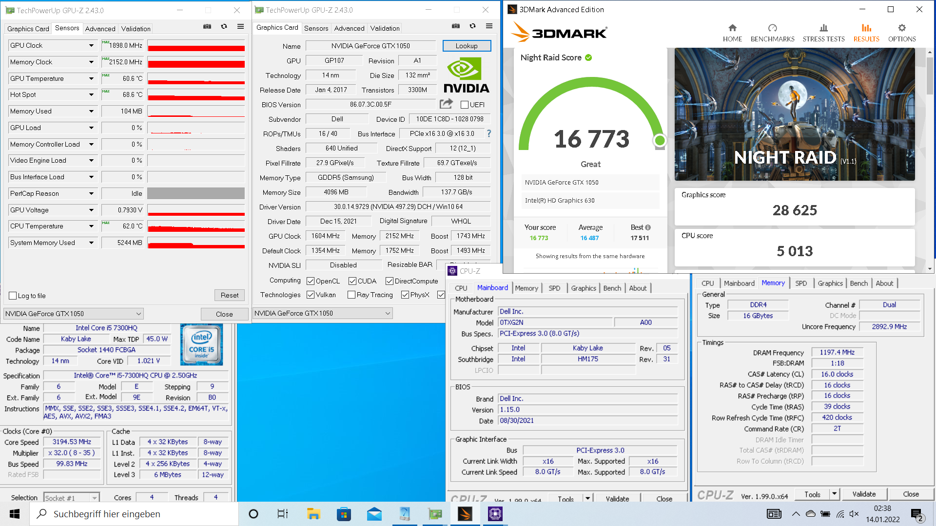The width and height of the screenshot is (936, 526).
Task: Switch to Validation tab in GPU-Z Sensors window
Action: (136, 29)
